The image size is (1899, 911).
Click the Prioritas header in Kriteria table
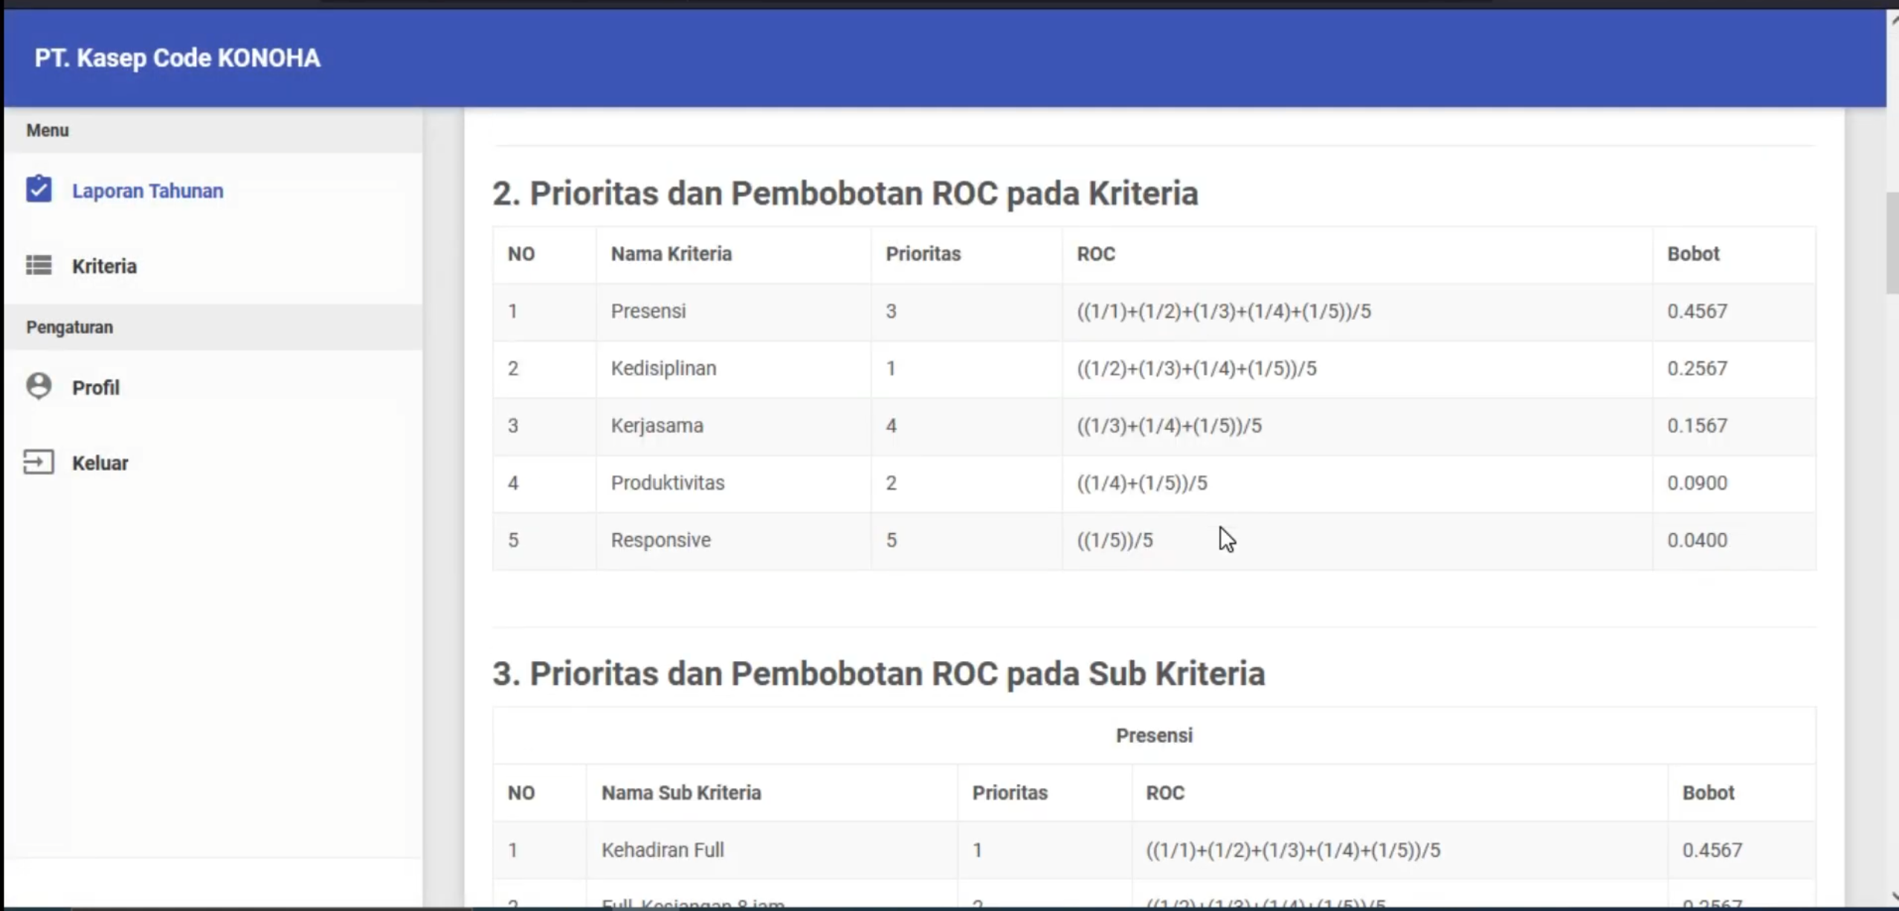click(923, 254)
